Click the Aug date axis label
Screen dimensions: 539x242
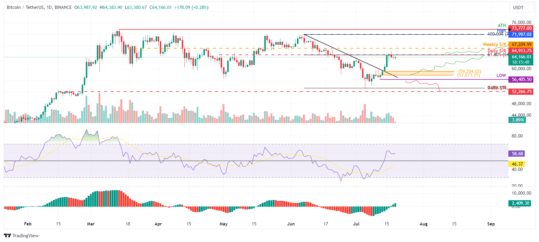(x=424, y=224)
